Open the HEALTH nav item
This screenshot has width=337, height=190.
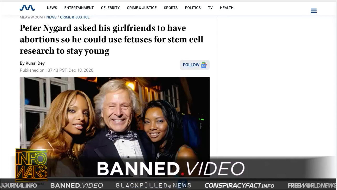[x=227, y=8]
